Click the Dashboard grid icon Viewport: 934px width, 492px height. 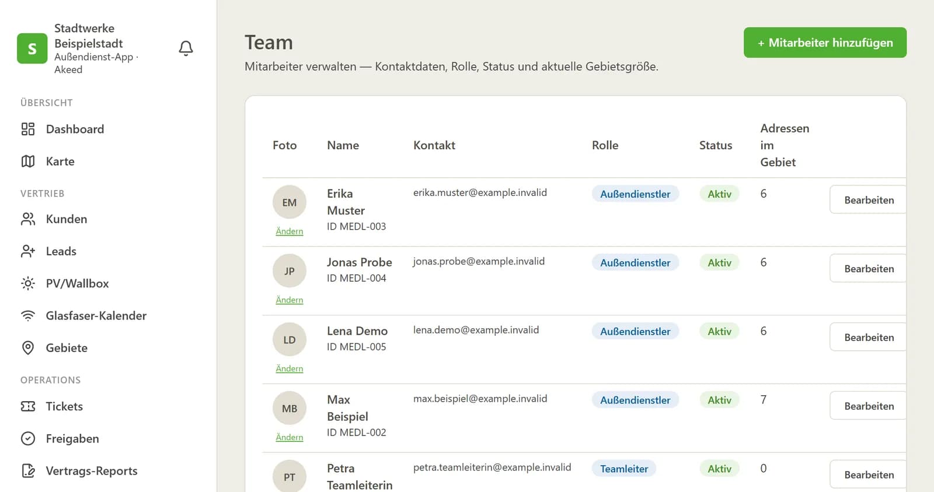(x=28, y=129)
